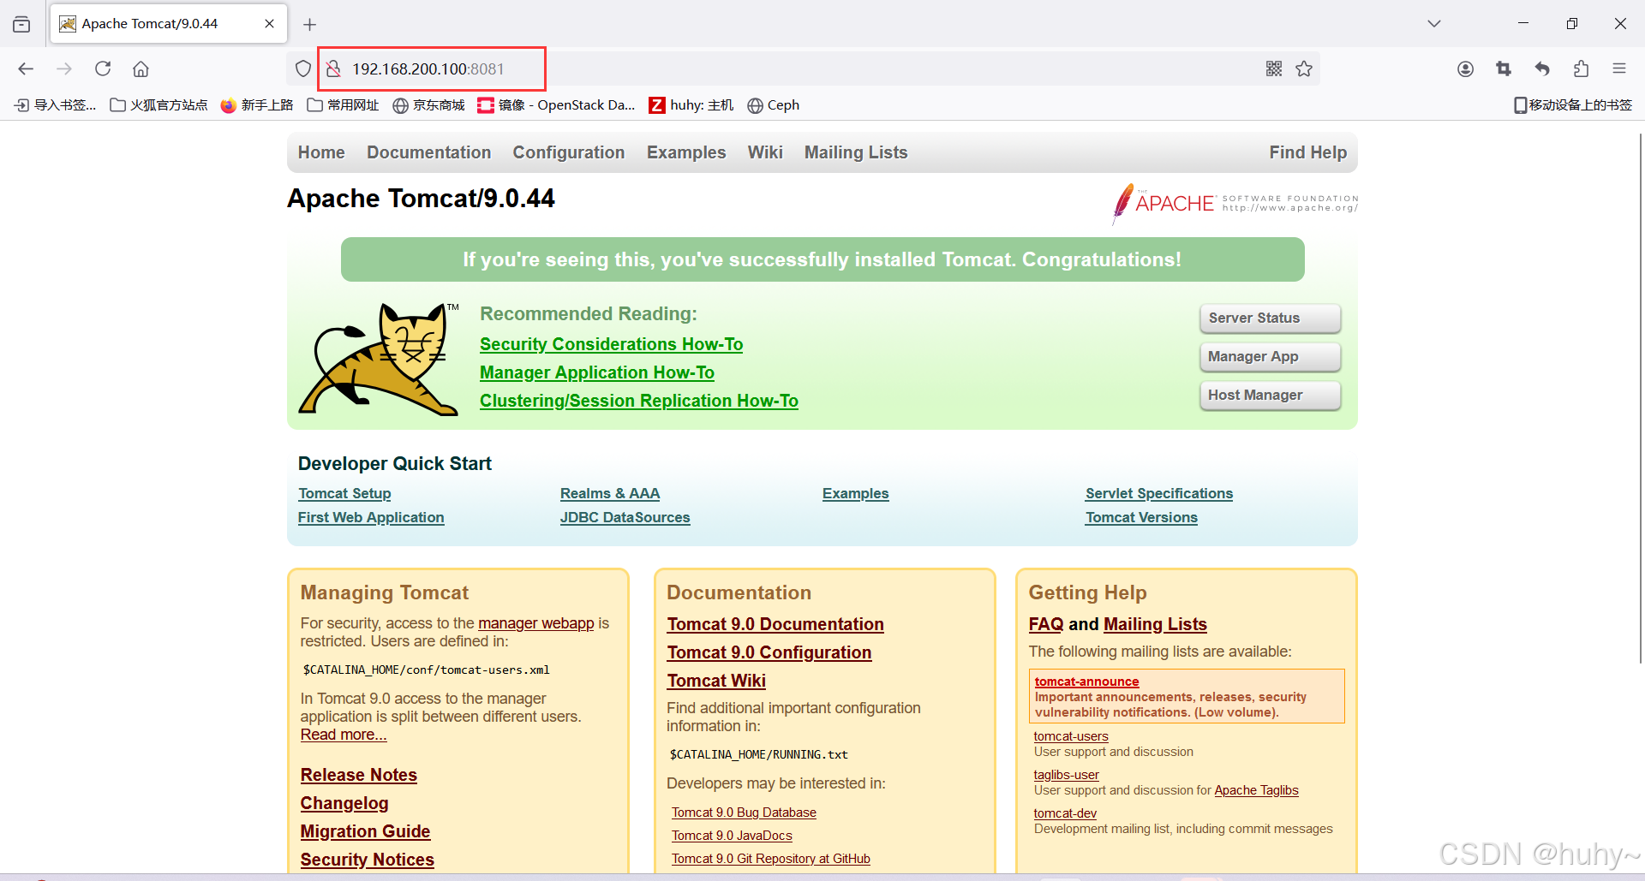The image size is (1645, 881).
Task: Open the Tomcat Versions link
Action: 1141,518
